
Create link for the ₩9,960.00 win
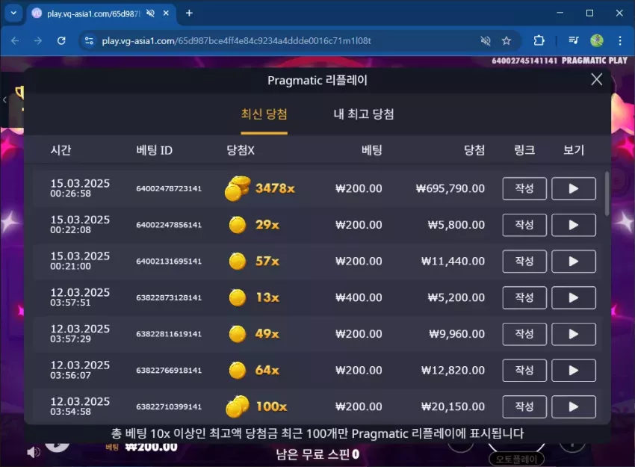click(524, 334)
